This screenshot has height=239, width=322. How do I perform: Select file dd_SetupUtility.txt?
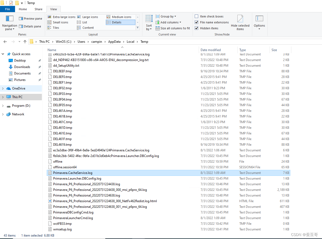point(168,66)
